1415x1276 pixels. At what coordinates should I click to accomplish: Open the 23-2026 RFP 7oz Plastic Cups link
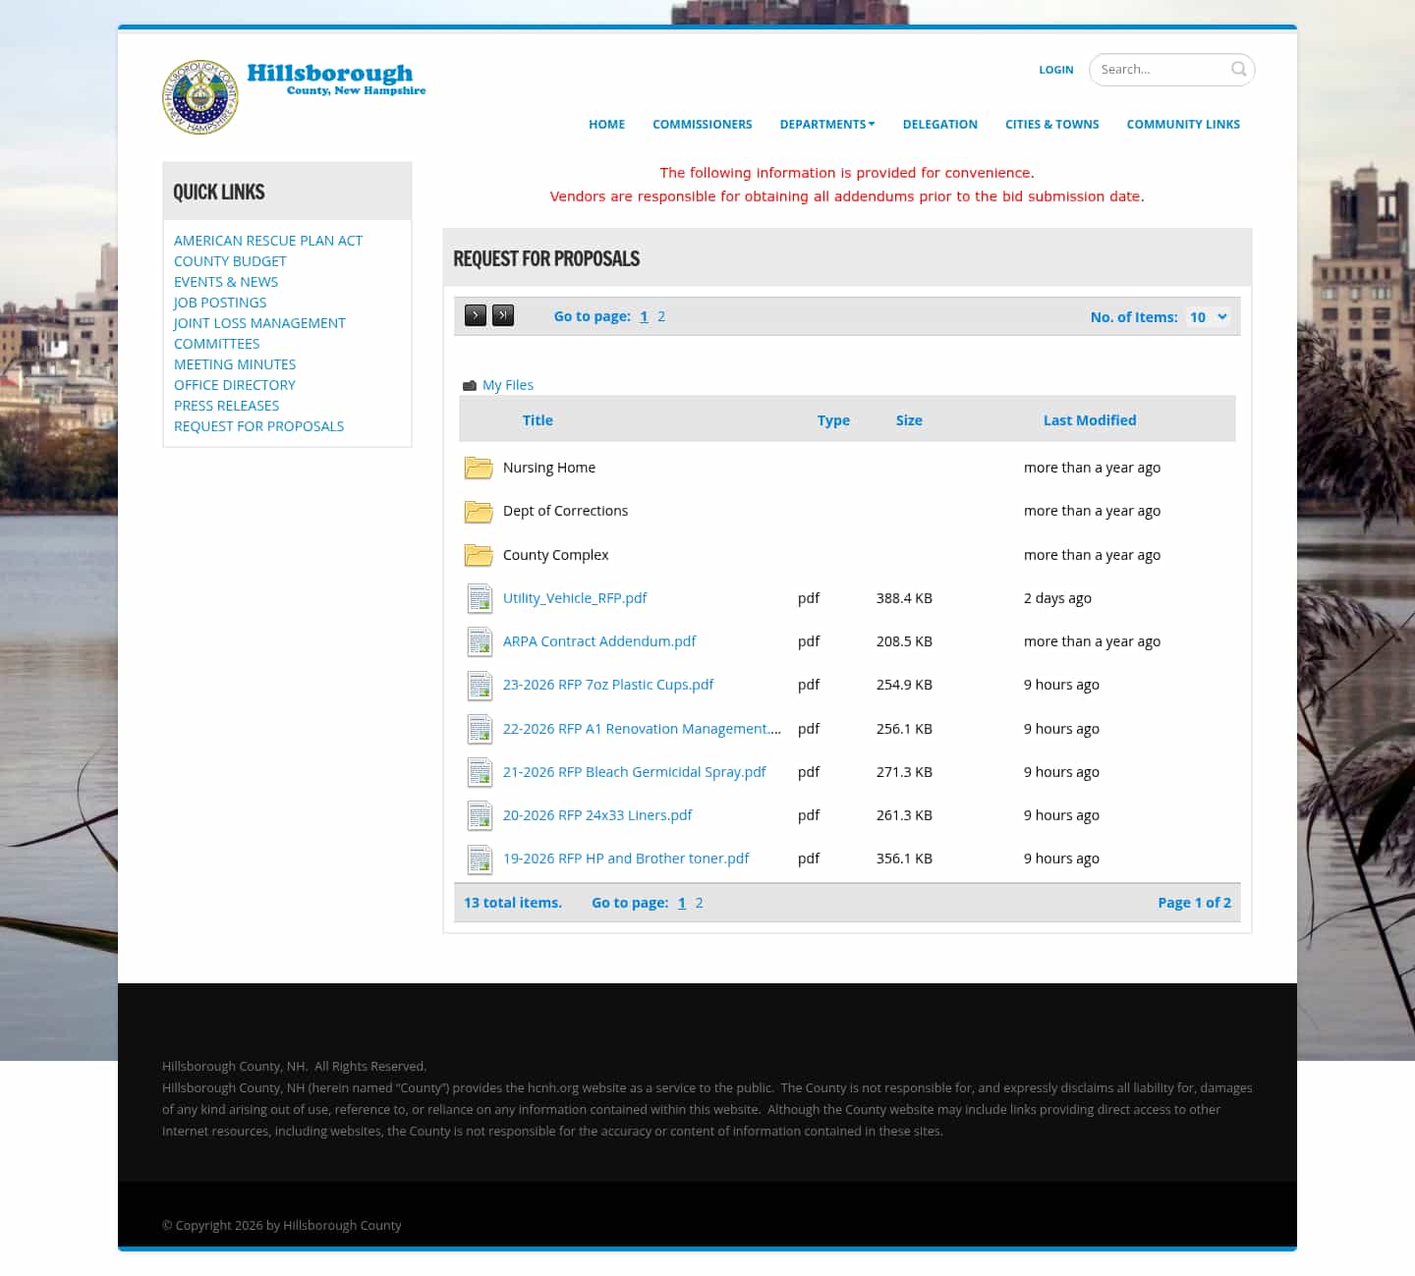(x=608, y=685)
